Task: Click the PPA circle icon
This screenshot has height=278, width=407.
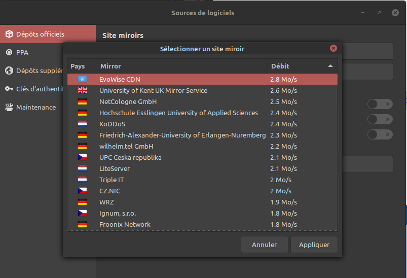Action: tap(9, 52)
